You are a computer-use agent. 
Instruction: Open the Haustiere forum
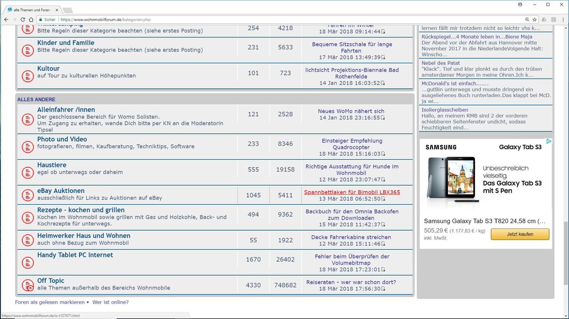[x=52, y=165]
